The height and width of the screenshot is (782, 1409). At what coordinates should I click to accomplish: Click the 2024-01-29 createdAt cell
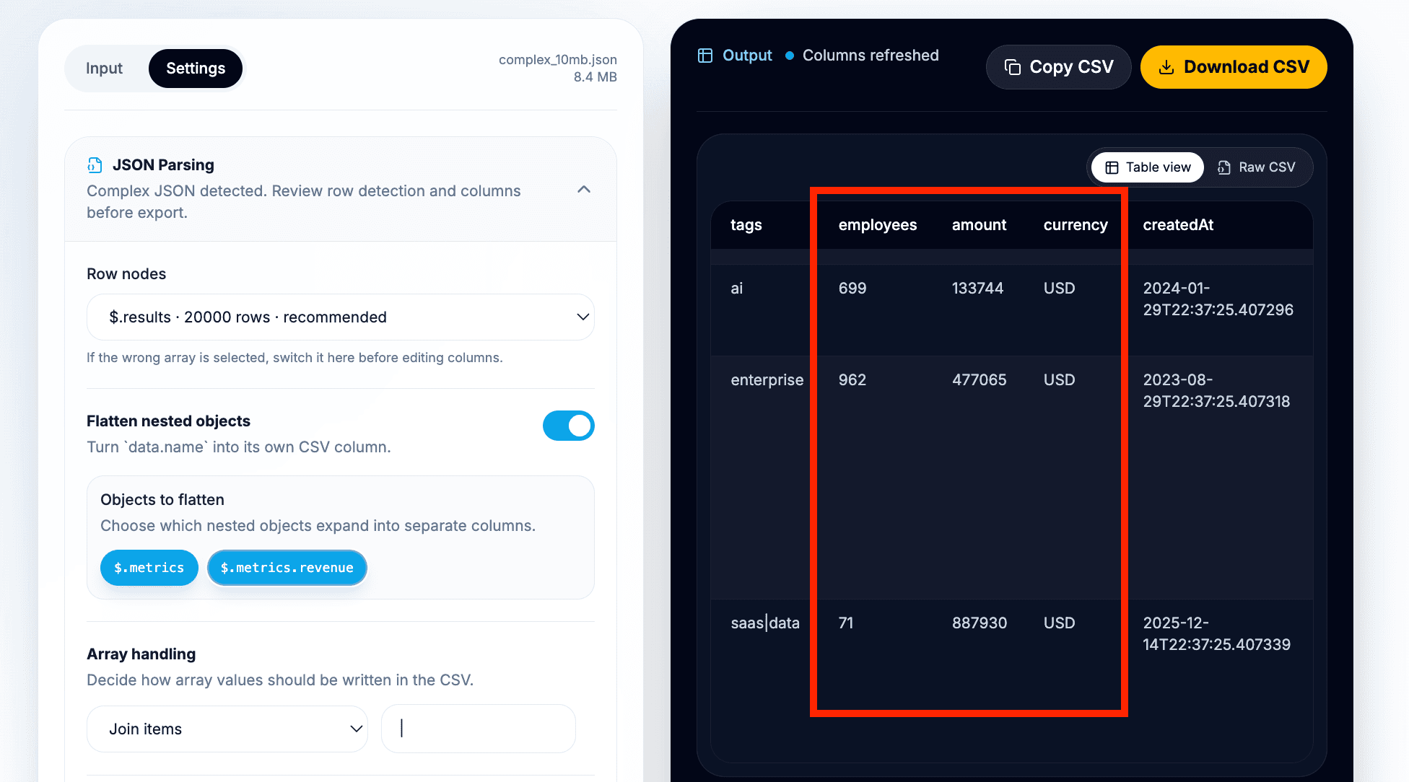pyautogui.click(x=1218, y=299)
